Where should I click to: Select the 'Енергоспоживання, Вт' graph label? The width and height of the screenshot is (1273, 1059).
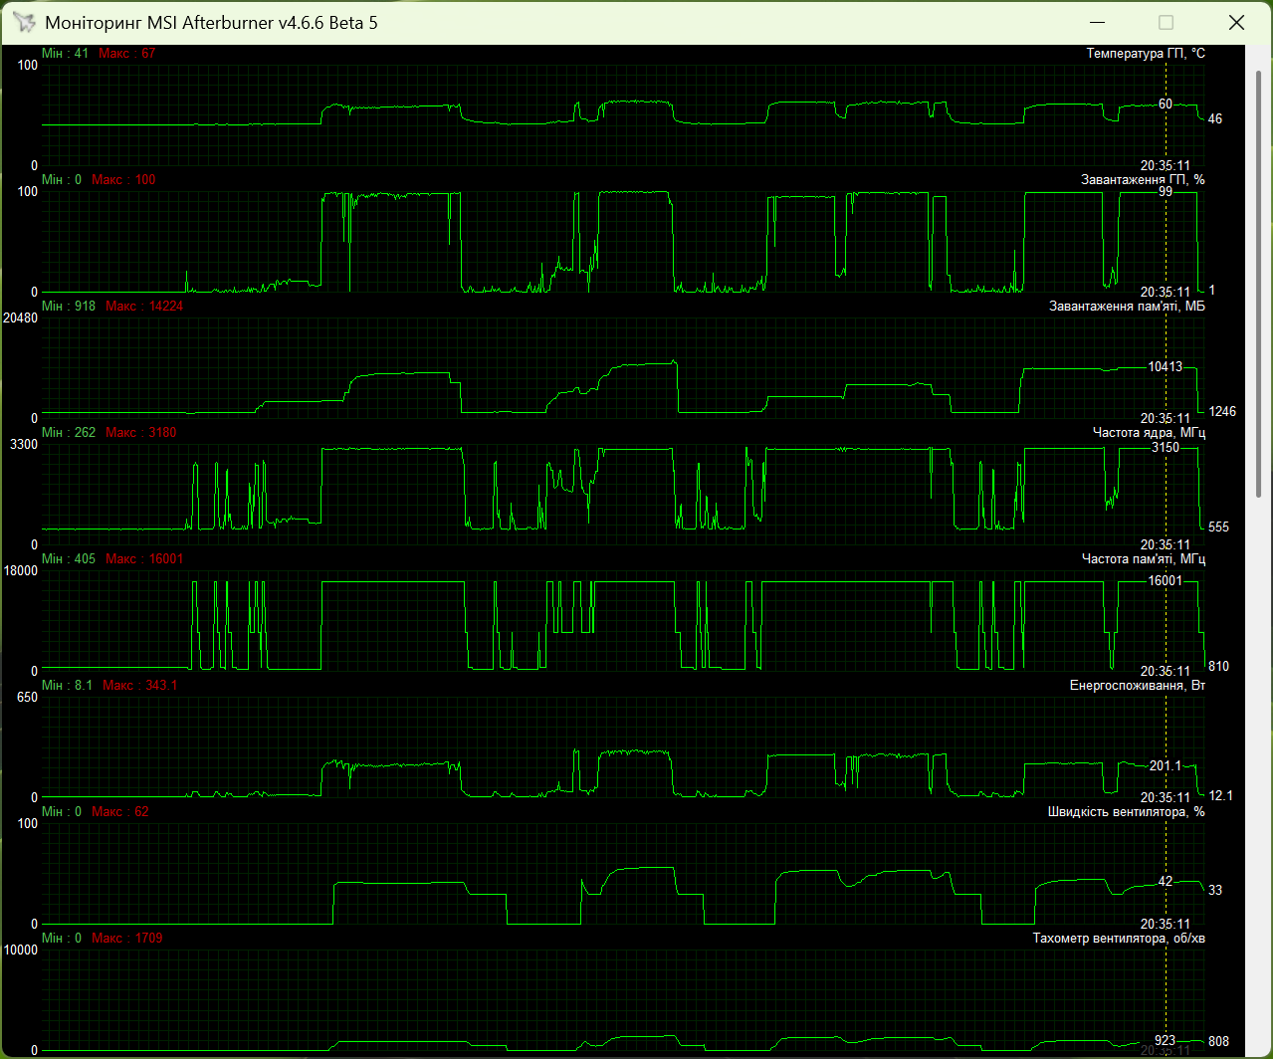tap(1138, 685)
